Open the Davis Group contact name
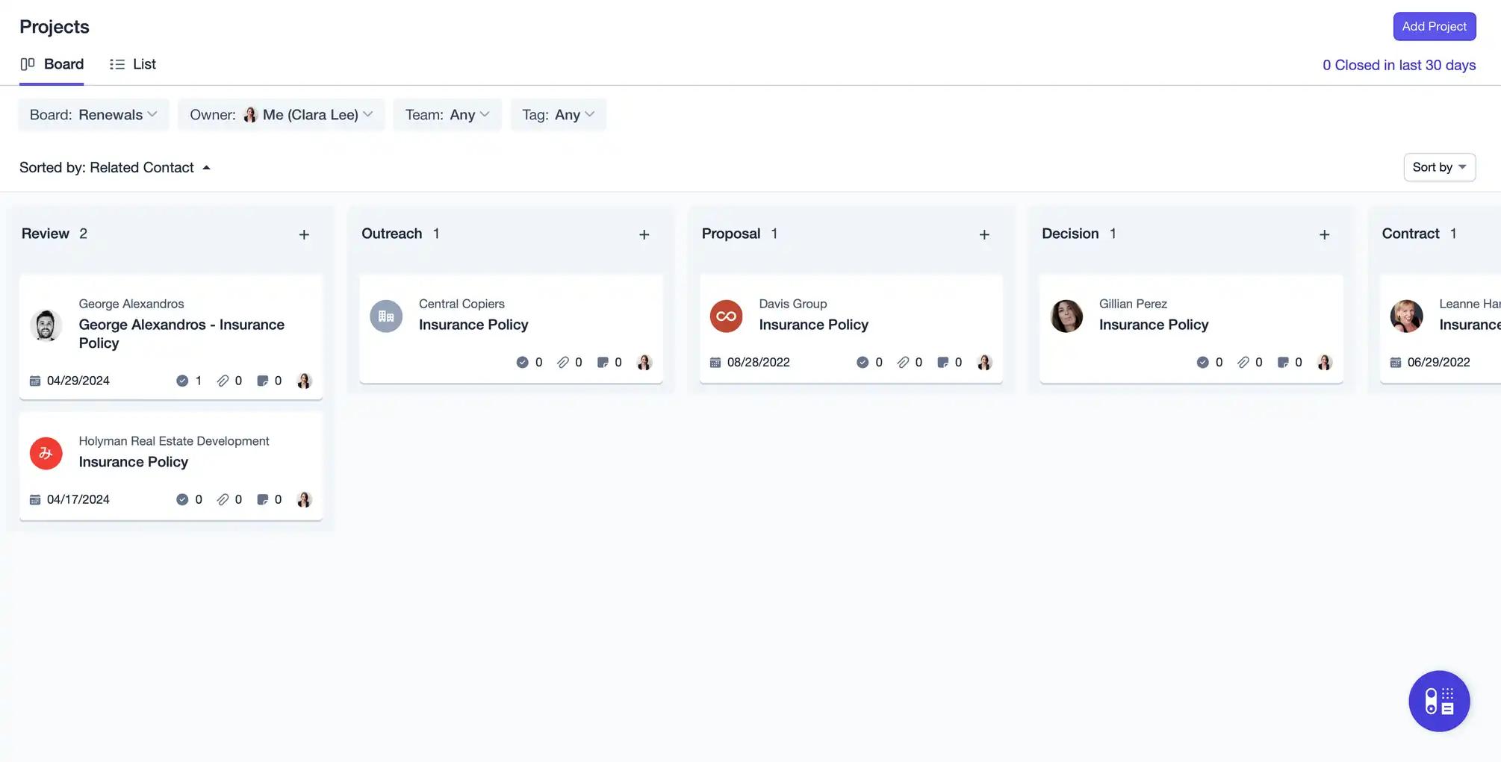This screenshot has height=762, width=1501. click(793, 304)
